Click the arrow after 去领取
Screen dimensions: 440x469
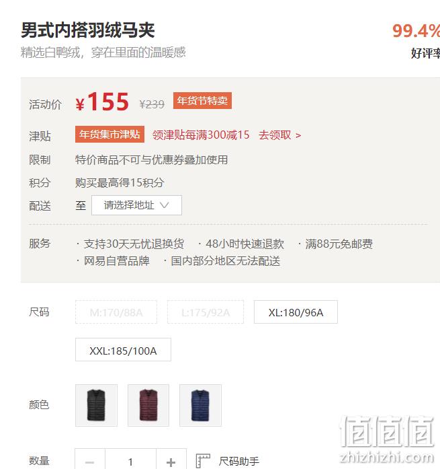click(298, 135)
